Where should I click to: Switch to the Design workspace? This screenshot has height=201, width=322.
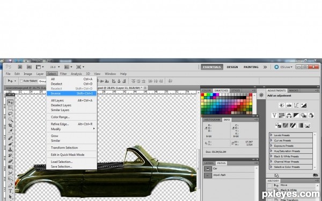pyautogui.click(x=232, y=67)
